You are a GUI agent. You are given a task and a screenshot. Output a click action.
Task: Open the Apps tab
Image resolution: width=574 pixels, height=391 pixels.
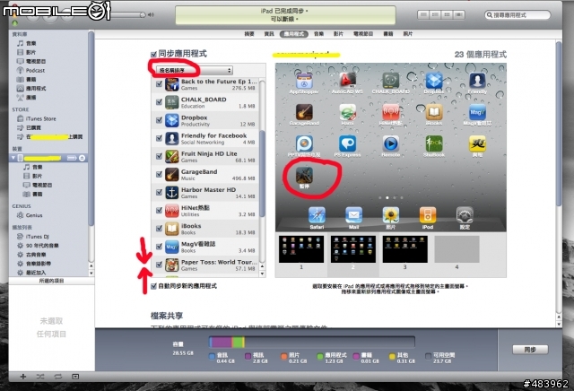[294, 34]
